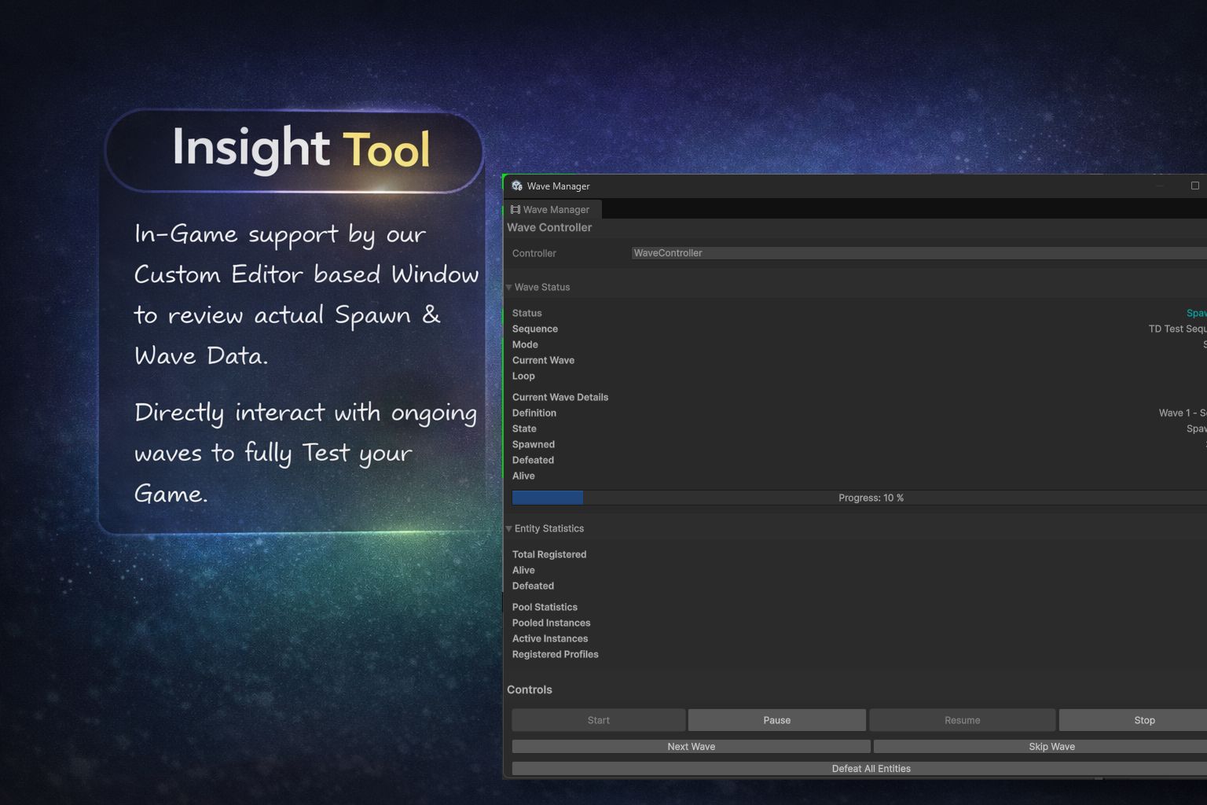The width and height of the screenshot is (1207, 805).
Task: Pause the current wave
Action: point(776,720)
